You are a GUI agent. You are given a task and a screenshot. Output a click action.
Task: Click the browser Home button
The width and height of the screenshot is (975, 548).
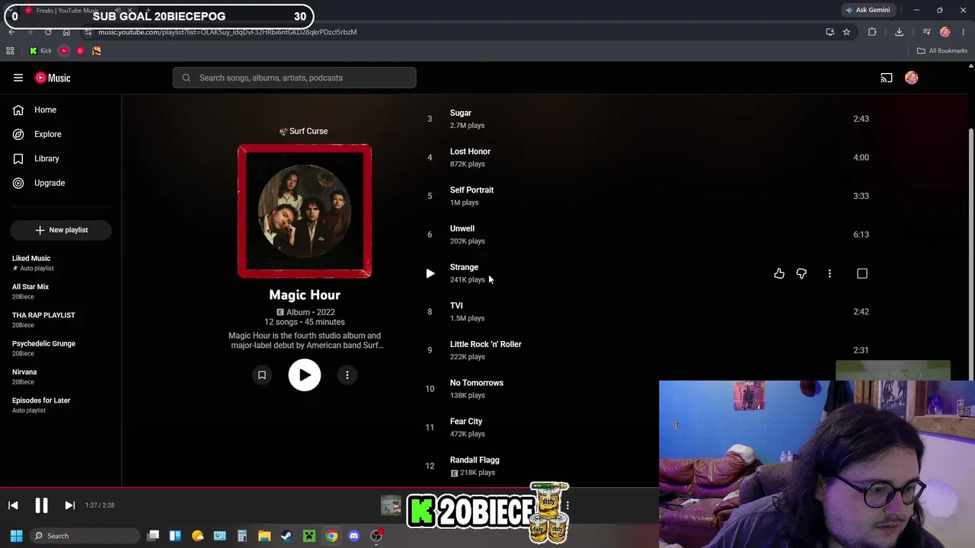pos(66,32)
